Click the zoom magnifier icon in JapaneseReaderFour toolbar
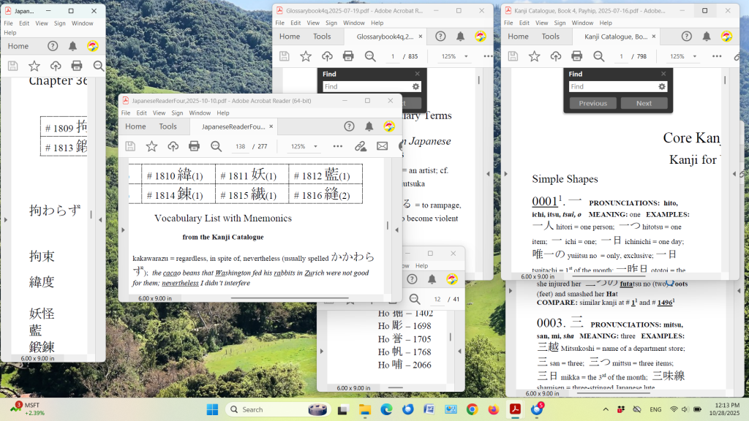749x421 pixels. pos(216,146)
